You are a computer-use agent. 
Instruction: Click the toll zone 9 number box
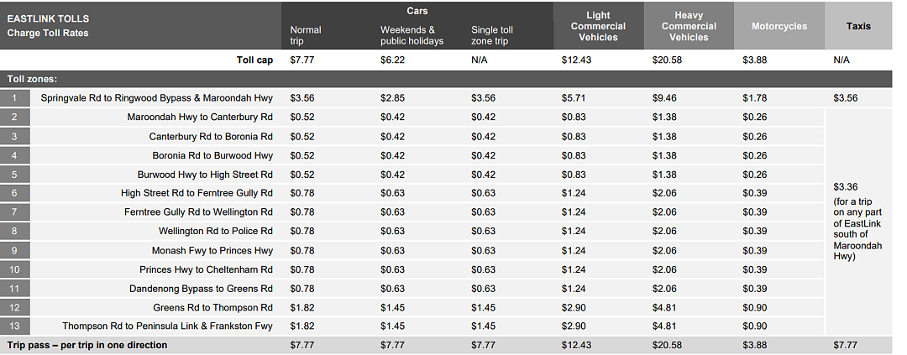(x=14, y=251)
